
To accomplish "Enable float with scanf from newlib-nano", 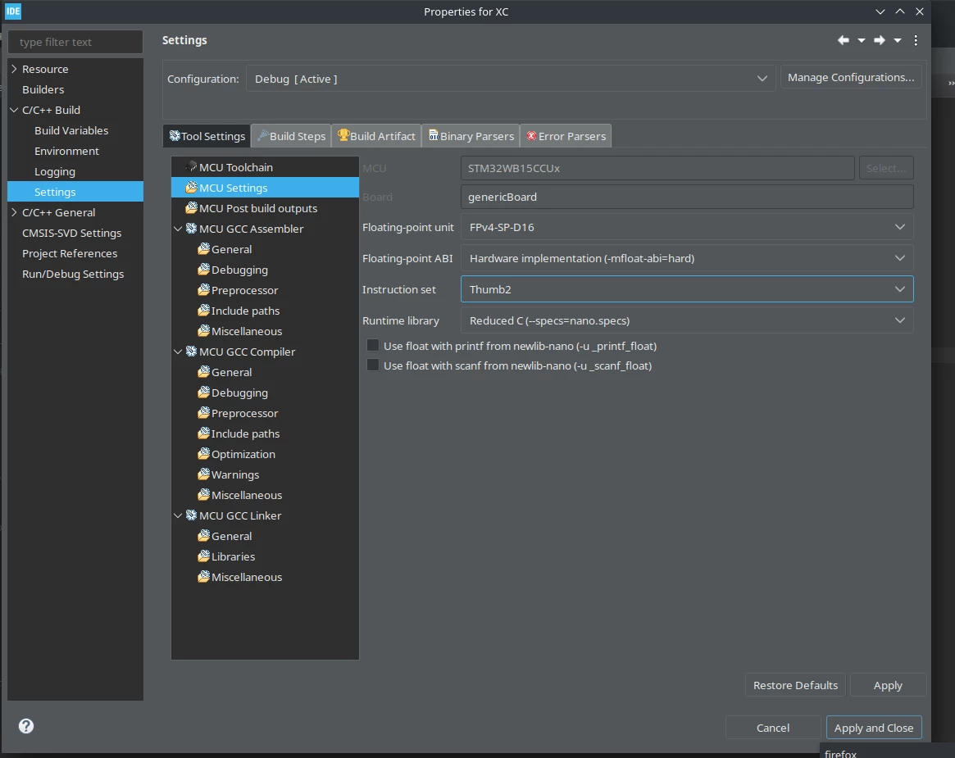I will pos(373,365).
